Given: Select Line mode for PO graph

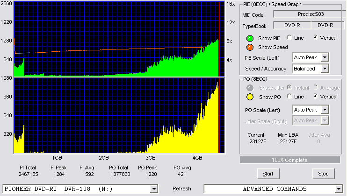Looking at the screenshot, I should pos(289,97).
